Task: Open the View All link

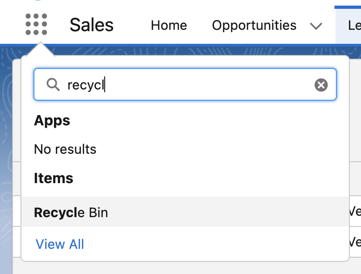Action: point(60,244)
